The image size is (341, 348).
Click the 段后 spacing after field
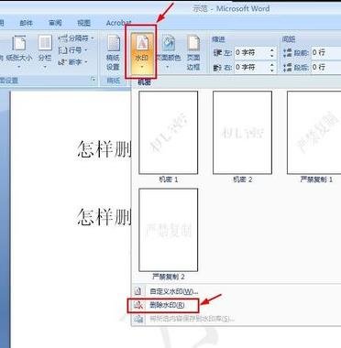(325, 67)
